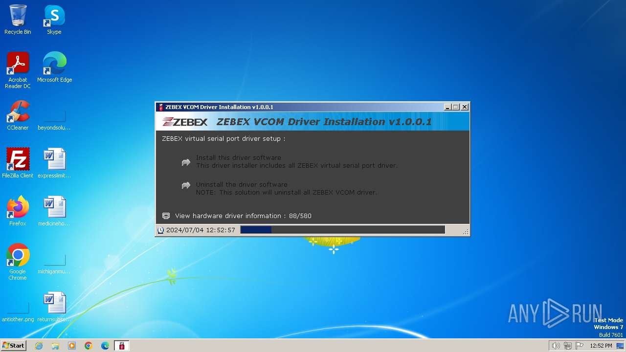Image resolution: width=626 pixels, height=352 pixels.
Task: Maximize the ZEBEX VCOM Driver window
Action: tap(456, 107)
